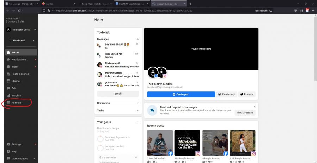
Task: Open the Inbox section
Action: tap(15, 67)
